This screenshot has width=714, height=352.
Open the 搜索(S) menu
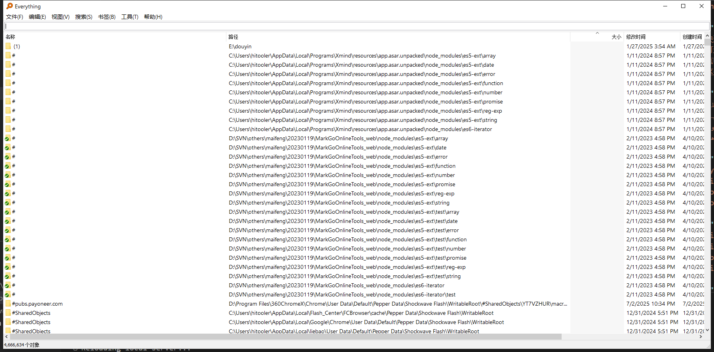coord(84,17)
